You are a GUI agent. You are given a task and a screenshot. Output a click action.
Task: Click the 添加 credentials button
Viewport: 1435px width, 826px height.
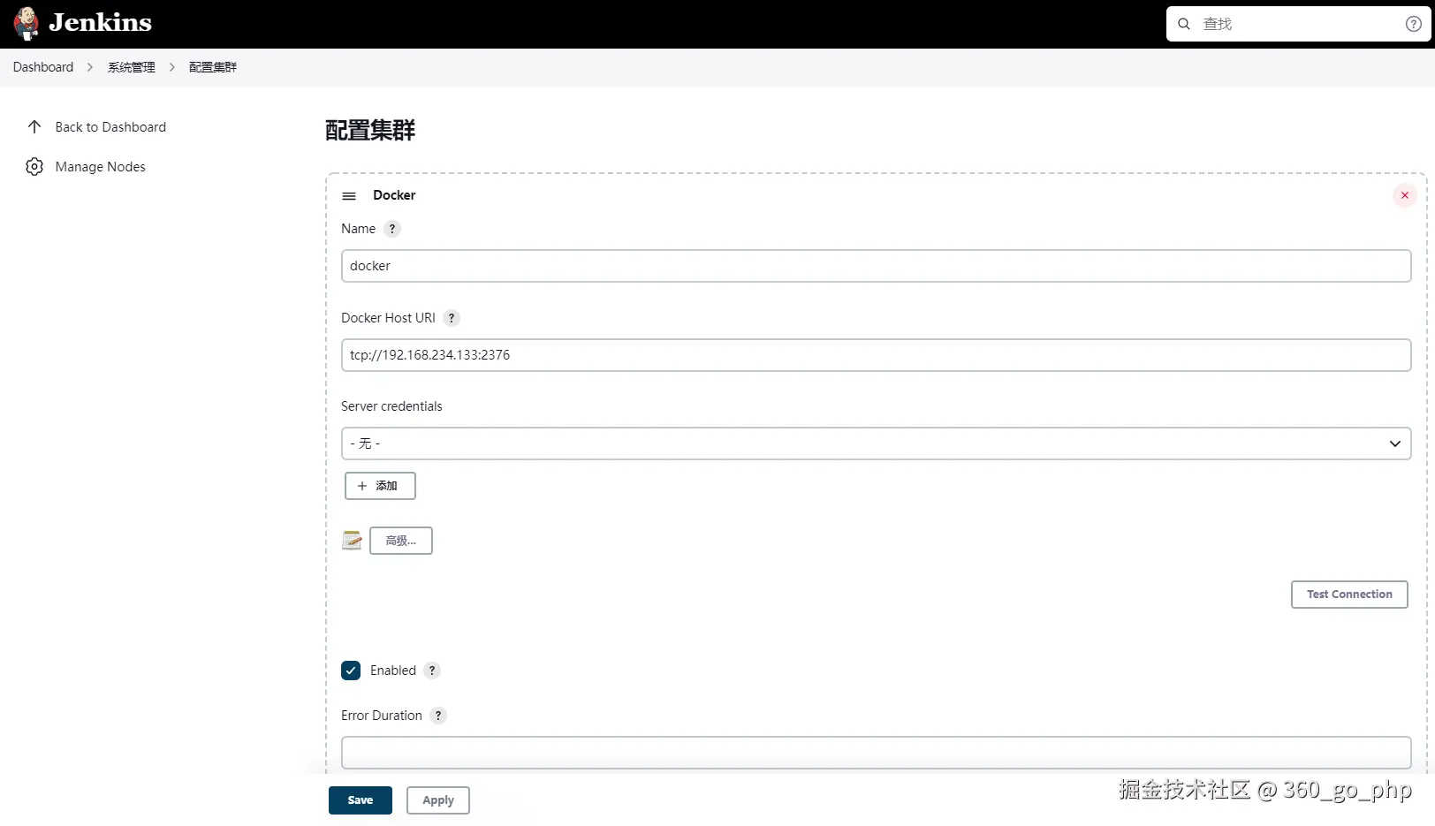(x=380, y=486)
